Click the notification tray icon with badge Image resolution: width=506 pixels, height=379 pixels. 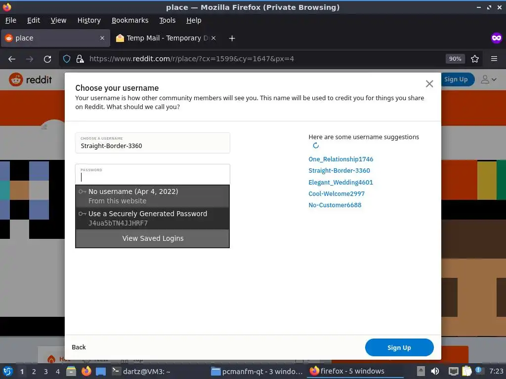click(478, 370)
